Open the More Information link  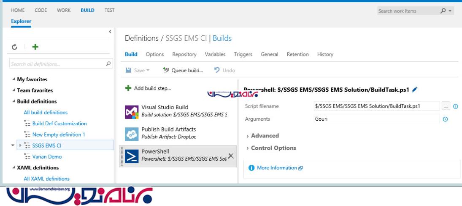tap(278, 168)
